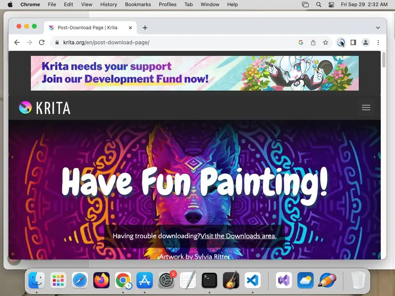The width and height of the screenshot is (395, 296).
Task: Open System Settings from the Dock
Action: point(166,280)
